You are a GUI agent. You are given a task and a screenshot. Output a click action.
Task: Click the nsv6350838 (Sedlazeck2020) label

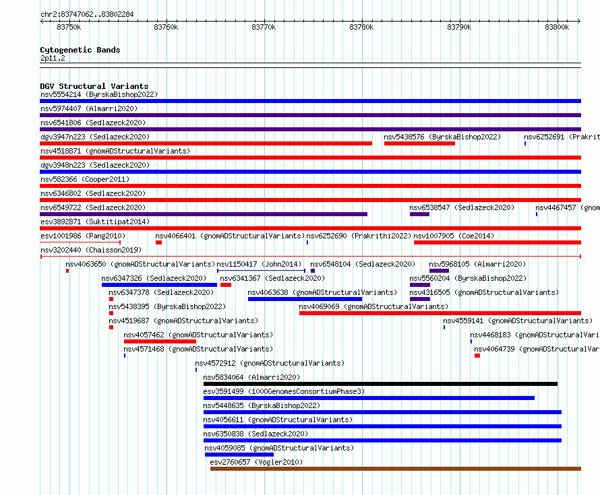[x=256, y=434]
